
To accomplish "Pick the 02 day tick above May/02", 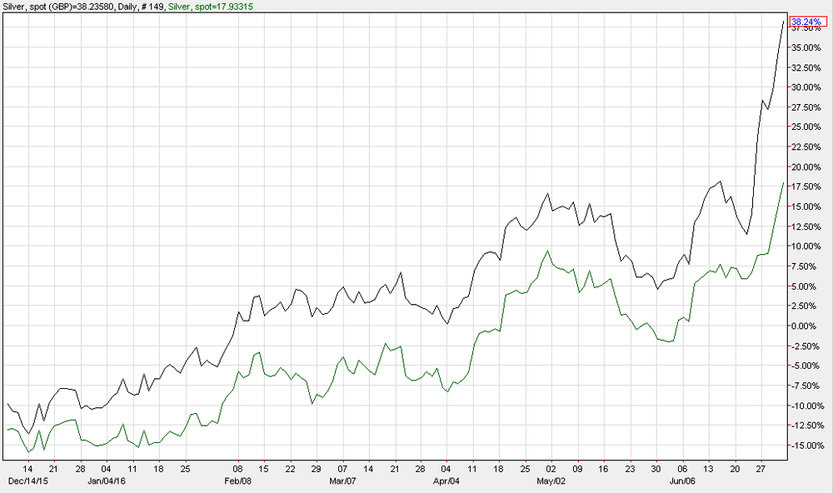I will [551, 469].
